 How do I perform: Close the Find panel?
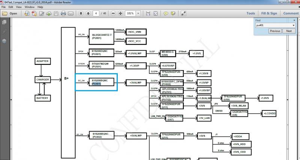[x=294, y=20]
